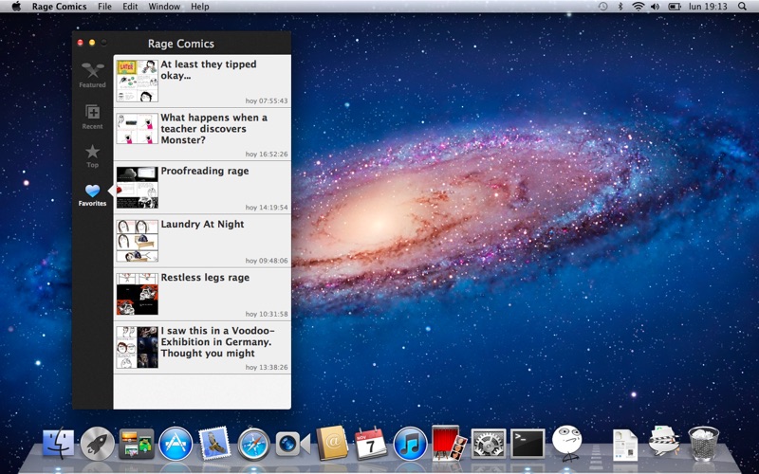The width and height of the screenshot is (759, 474).
Task: Click the 'At least they tipped okay' thumbnail
Action: (x=137, y=81)
